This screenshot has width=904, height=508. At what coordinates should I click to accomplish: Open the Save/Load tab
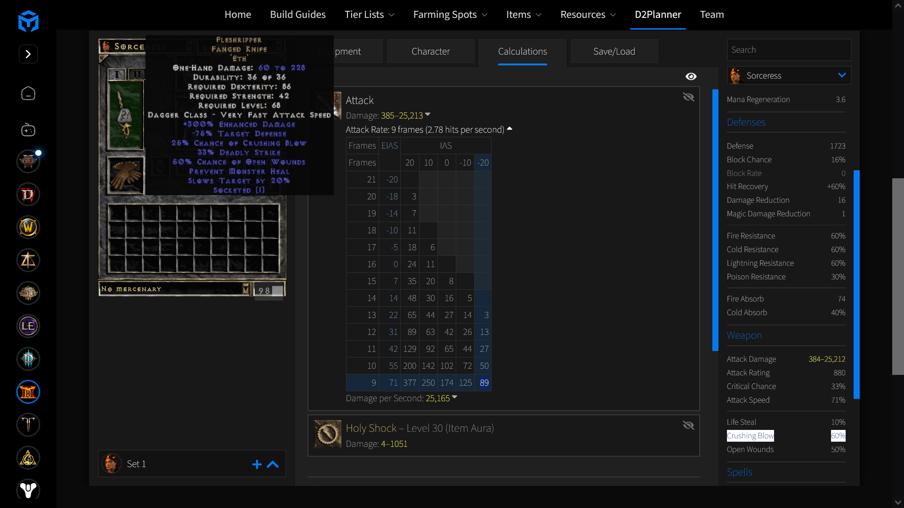pos(614,51)
